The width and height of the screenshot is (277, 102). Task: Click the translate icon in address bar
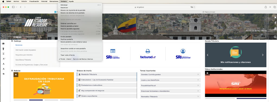pyautogui.click(x=192, y=7)
